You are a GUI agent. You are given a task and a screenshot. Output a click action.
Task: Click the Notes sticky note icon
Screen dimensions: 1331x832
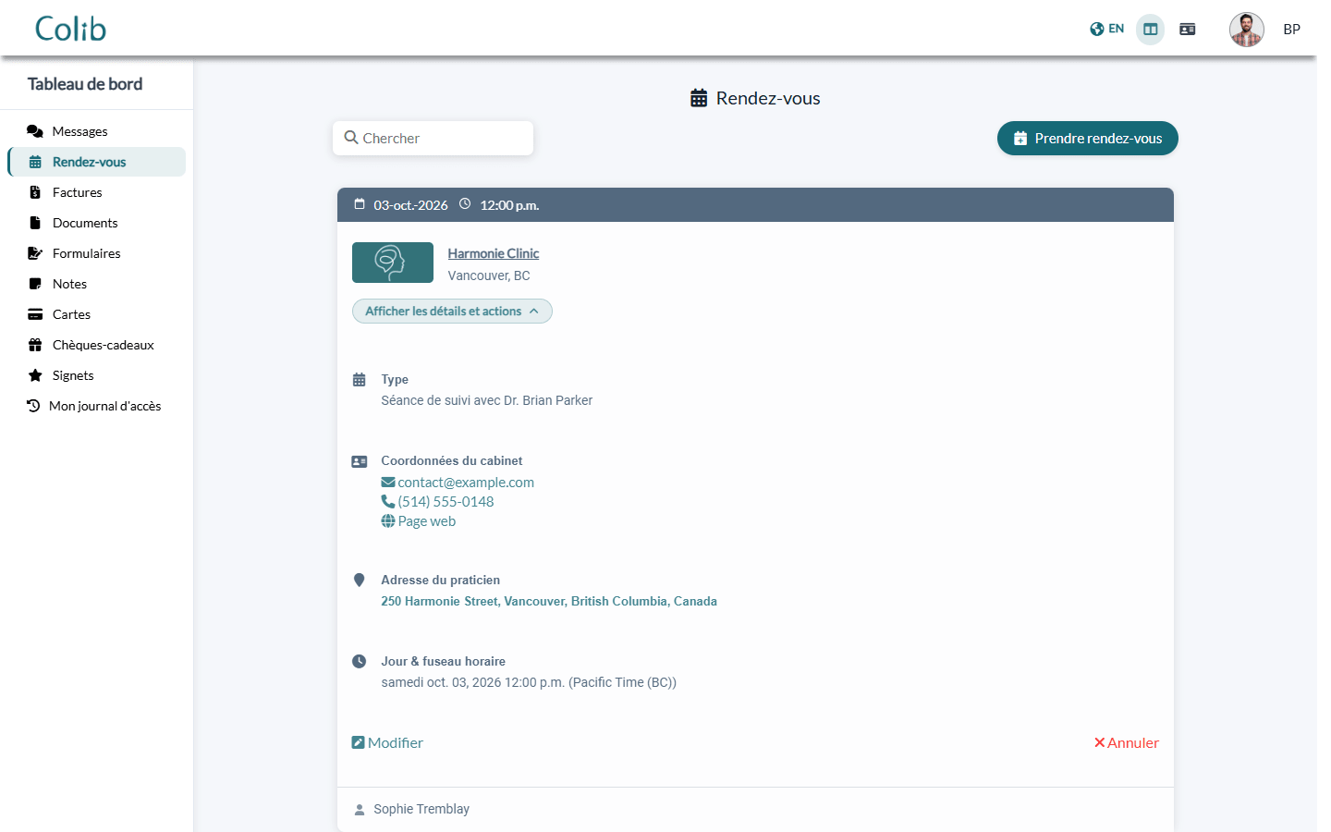[x=35, y=284]
